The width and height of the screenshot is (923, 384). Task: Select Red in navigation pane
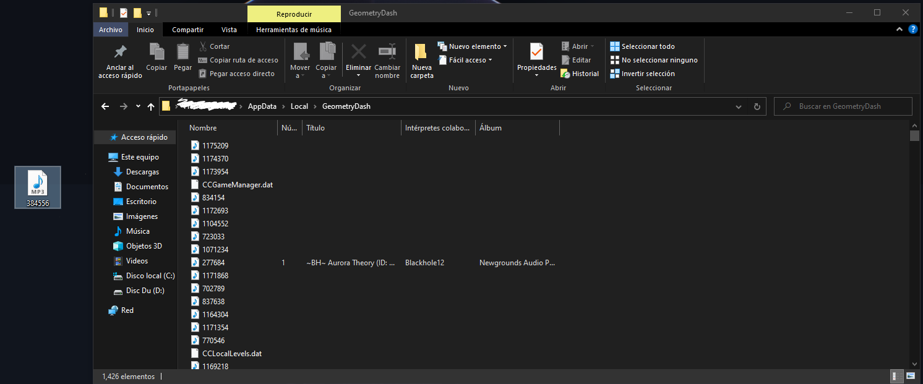121,310
